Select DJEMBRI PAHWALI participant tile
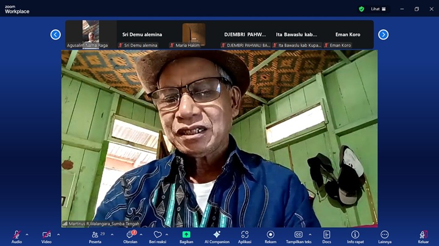The height and width of the screenshot is (246, 439). pos(245,34)
